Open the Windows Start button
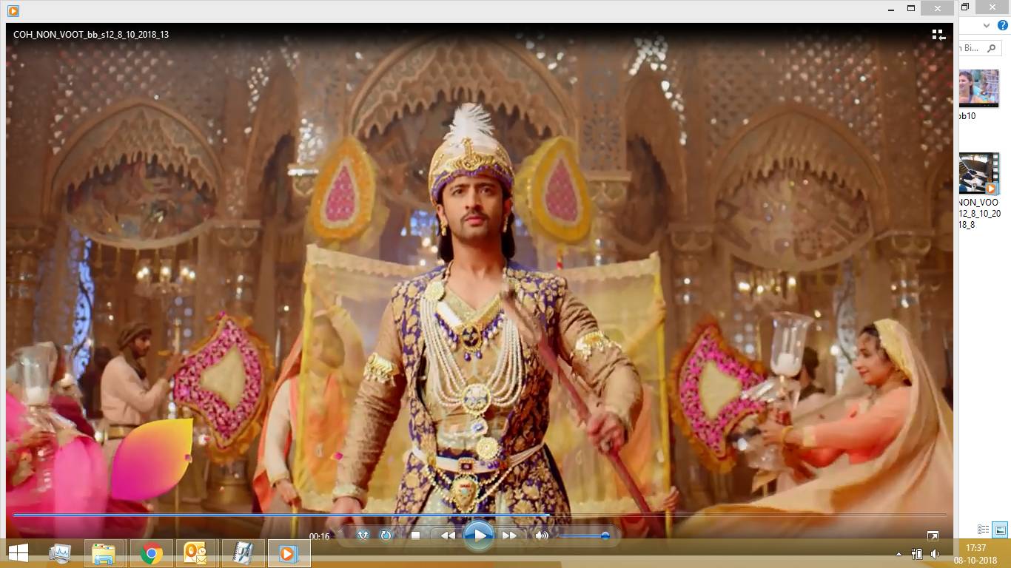Viewport: 1011px width, 568px height. click(18, 553)
